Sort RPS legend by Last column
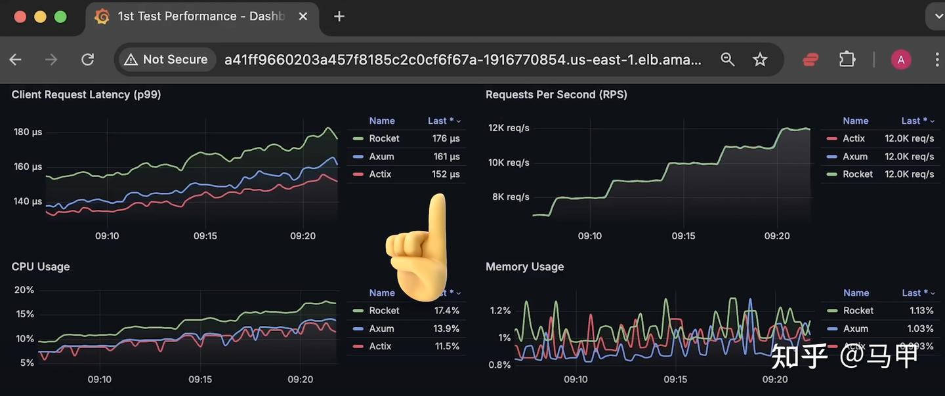The height and width of the screenshot is (396, 945). point(918,121)
